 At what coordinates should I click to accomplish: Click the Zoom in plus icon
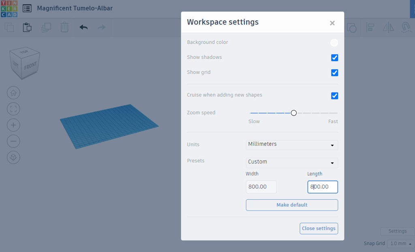[13, 125]
